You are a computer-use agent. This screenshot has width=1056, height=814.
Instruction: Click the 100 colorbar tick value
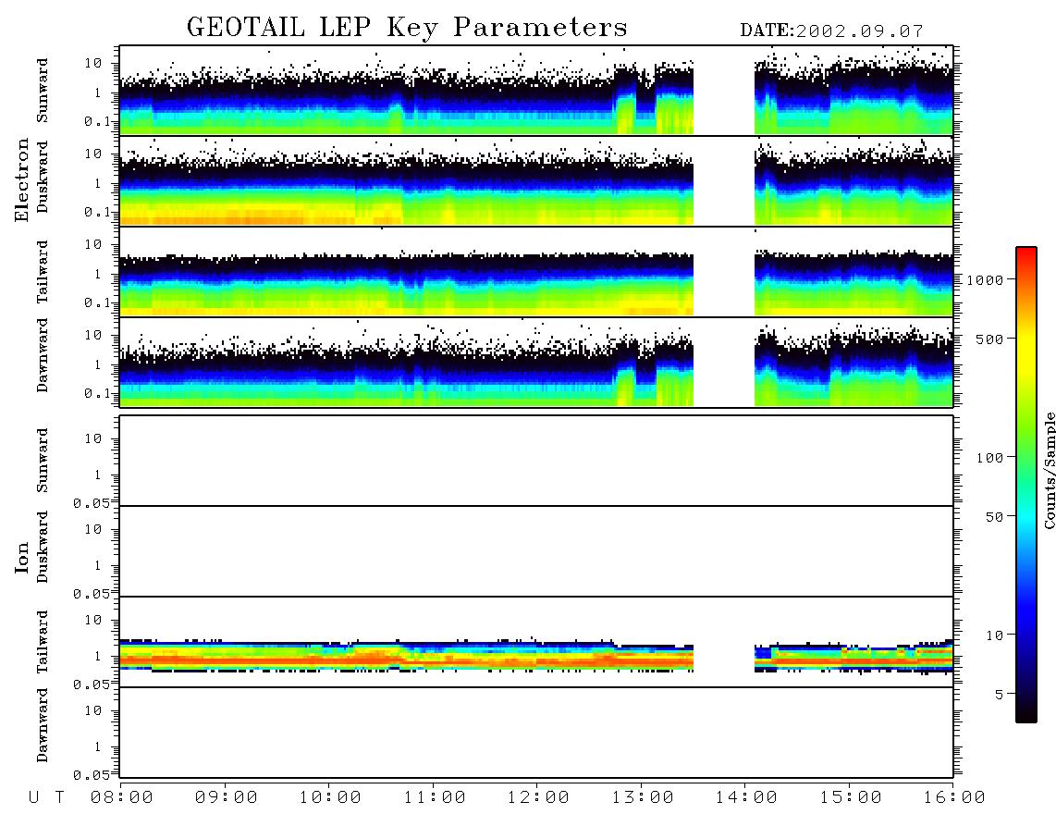[989, 458]
